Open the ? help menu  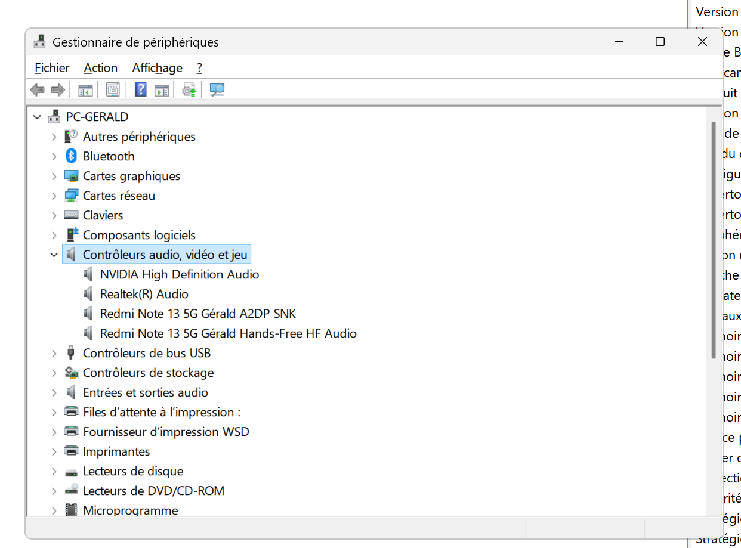tap(199, 68)
